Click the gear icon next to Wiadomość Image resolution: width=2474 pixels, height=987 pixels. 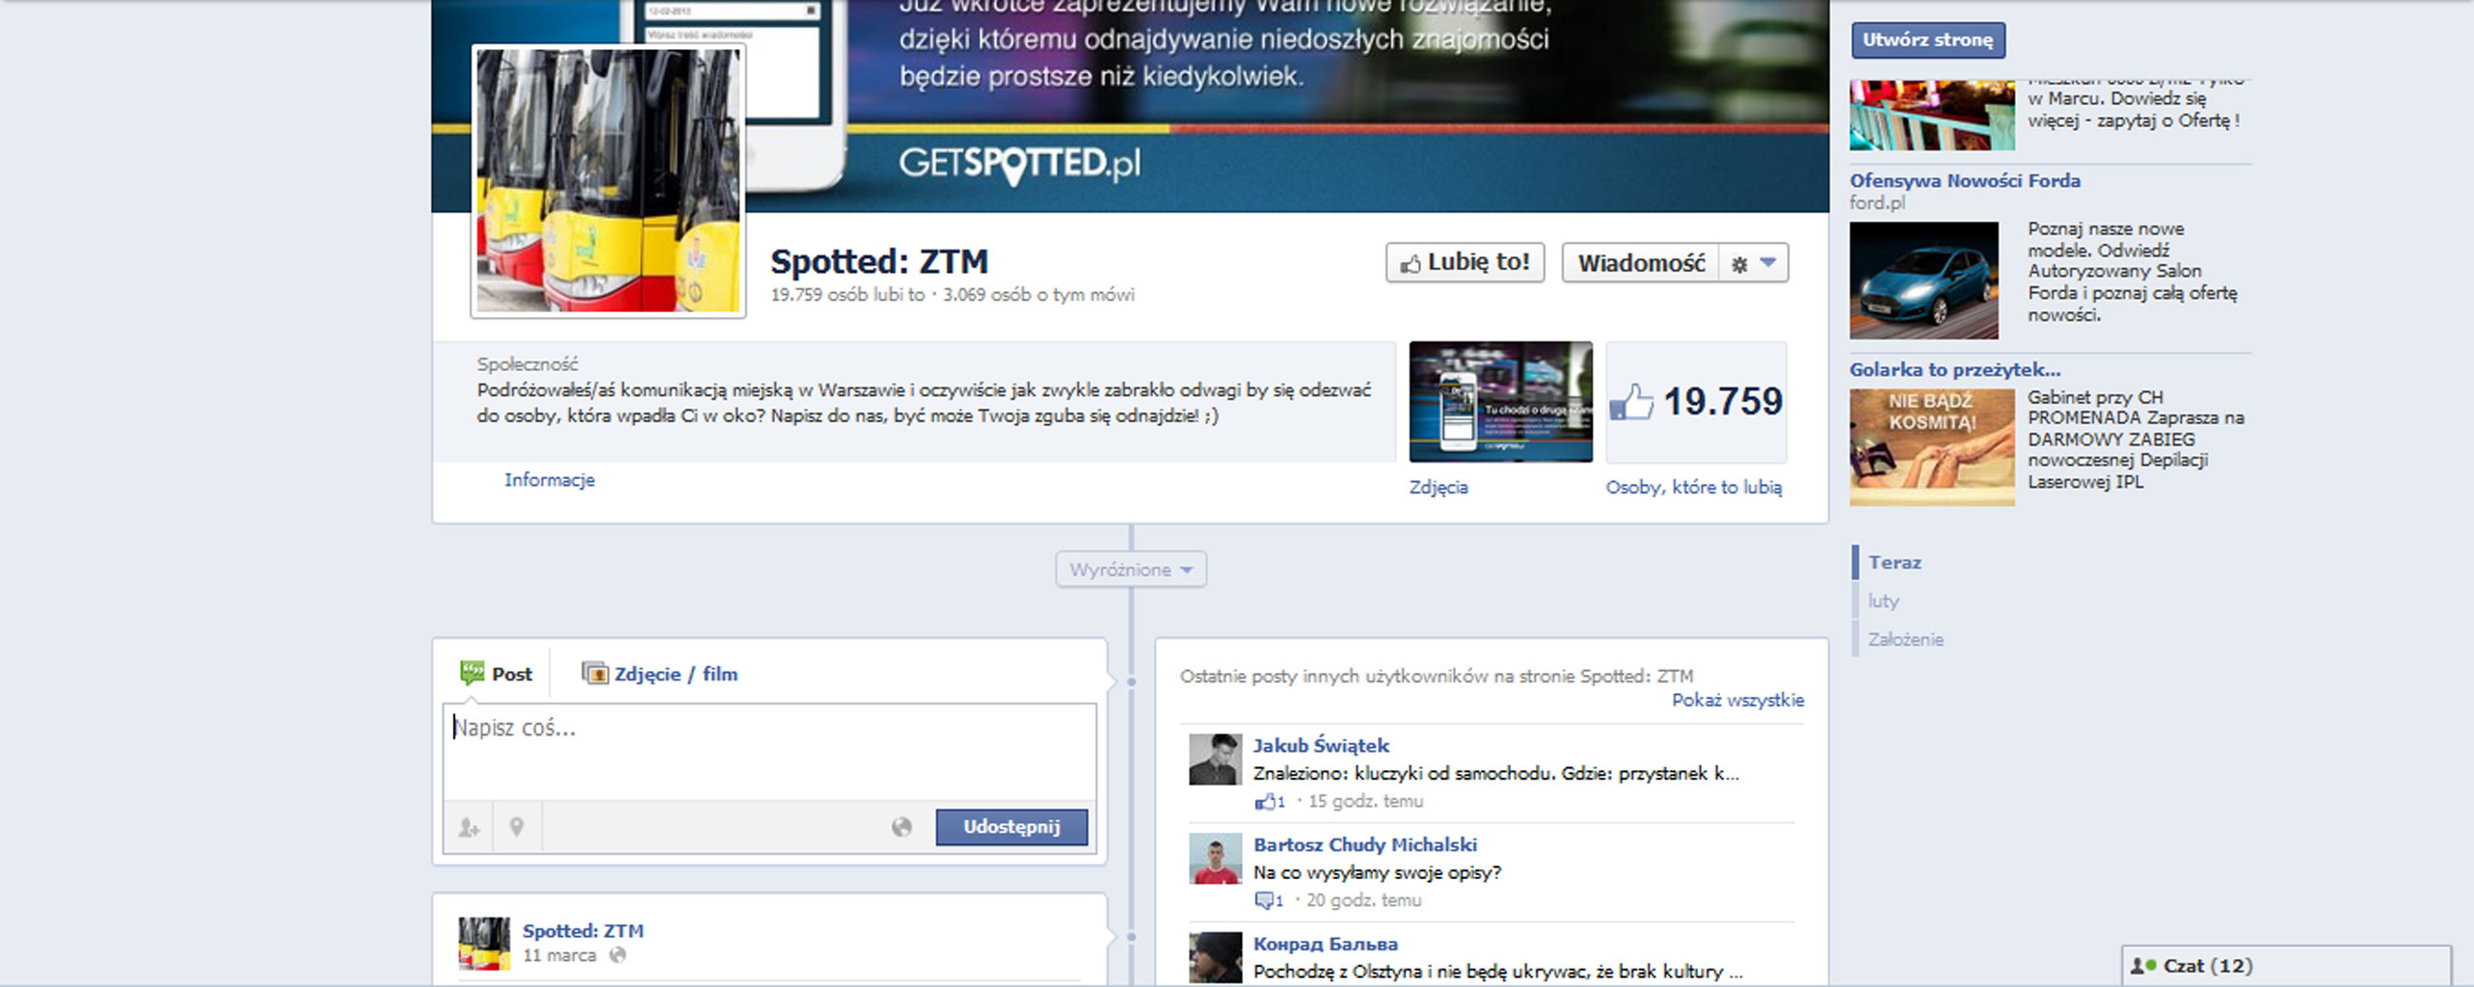(x=1738, y=264)
